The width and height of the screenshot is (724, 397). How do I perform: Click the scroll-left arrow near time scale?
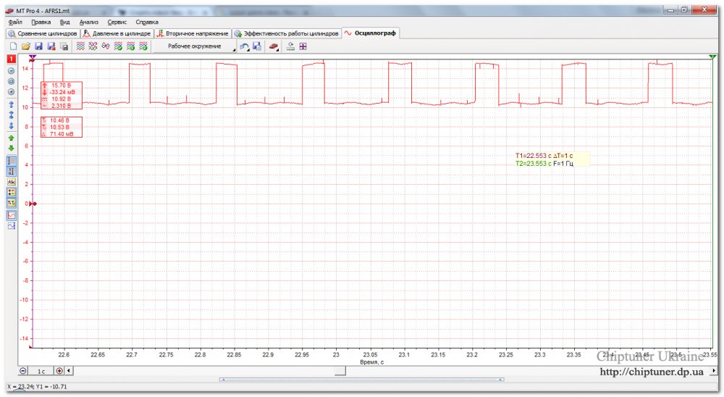(x=69, y=371)
